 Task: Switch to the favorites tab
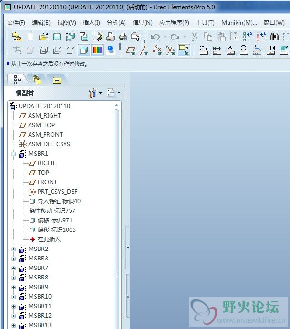57,80
